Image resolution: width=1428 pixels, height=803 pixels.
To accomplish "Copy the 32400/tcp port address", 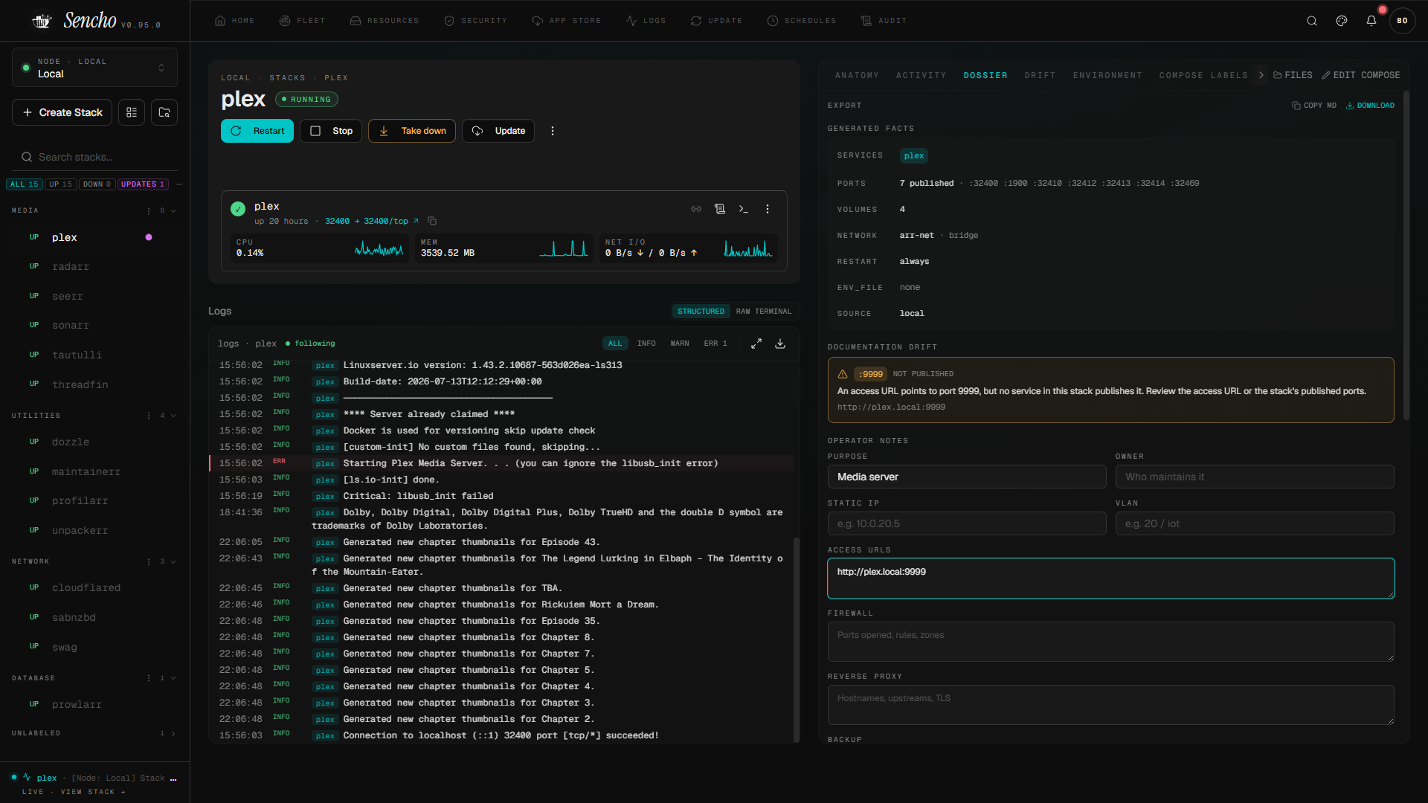I will 432,221.
